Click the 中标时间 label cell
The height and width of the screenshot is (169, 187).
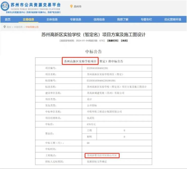point(59,149)
